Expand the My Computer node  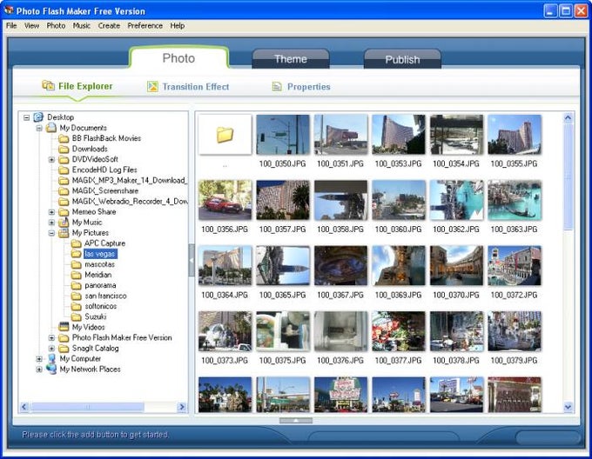(x=39, y=359)
